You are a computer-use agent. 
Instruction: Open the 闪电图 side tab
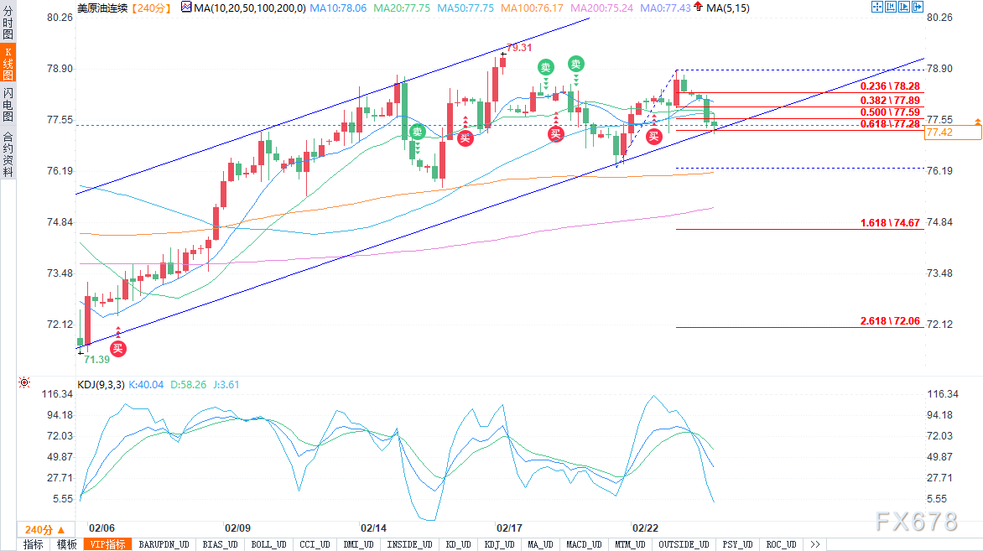[x=8, y=104]
